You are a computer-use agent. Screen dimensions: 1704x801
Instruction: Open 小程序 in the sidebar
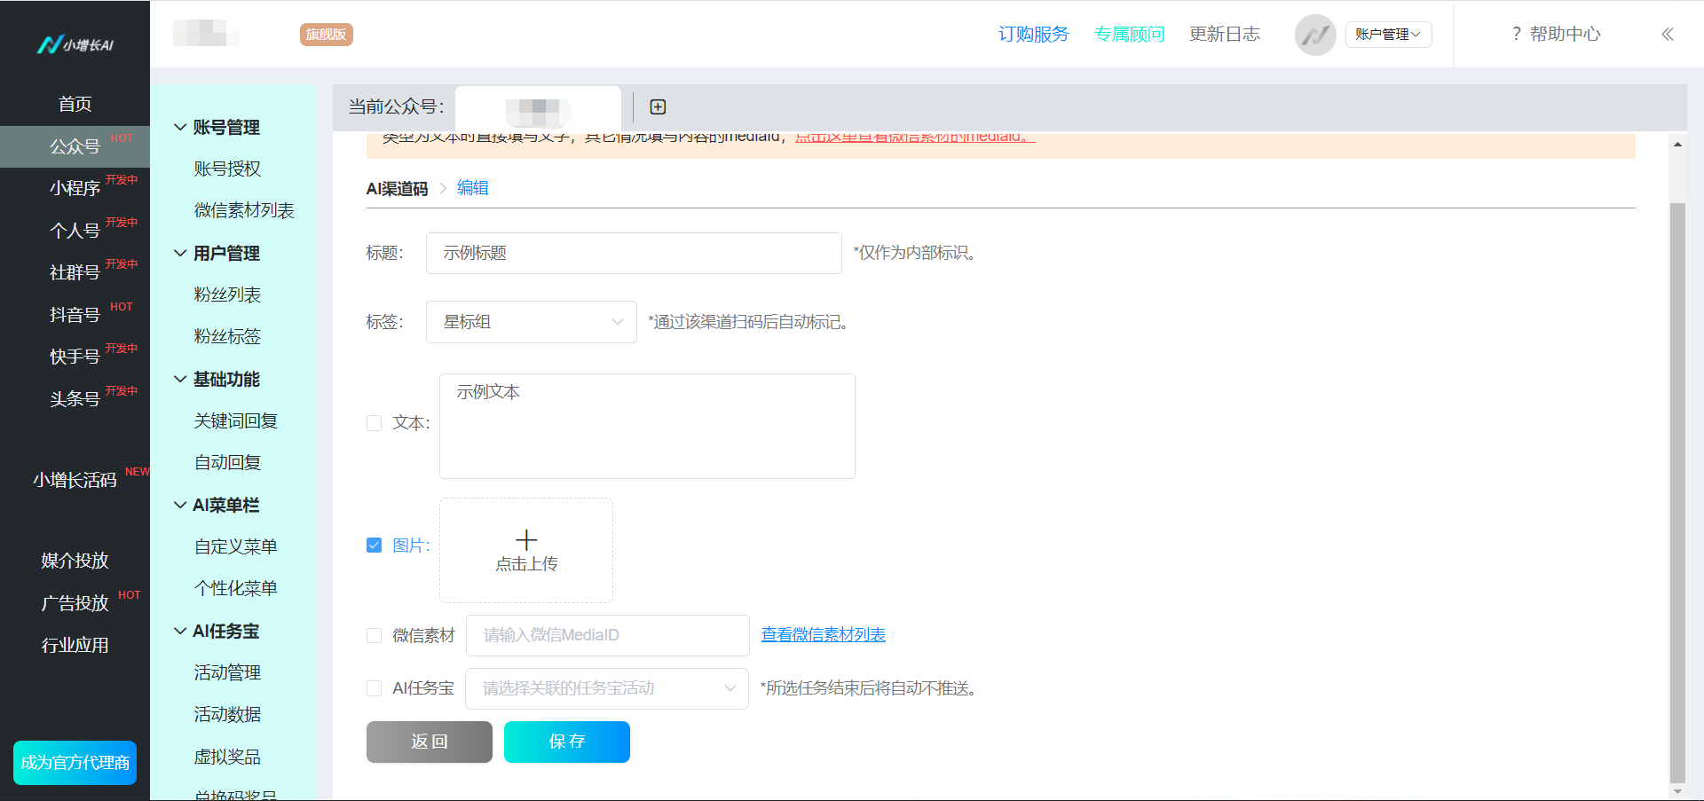(75, 188)
